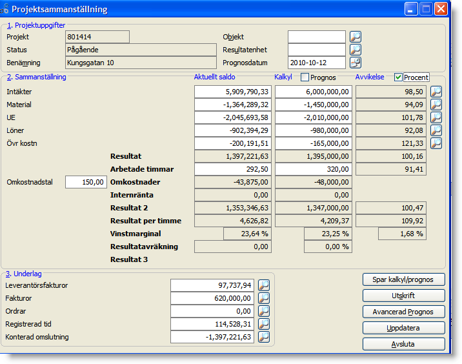Click the Benämning field Kungsgatan 10
This screenshot has width=462, height=364.
(141, 63)
